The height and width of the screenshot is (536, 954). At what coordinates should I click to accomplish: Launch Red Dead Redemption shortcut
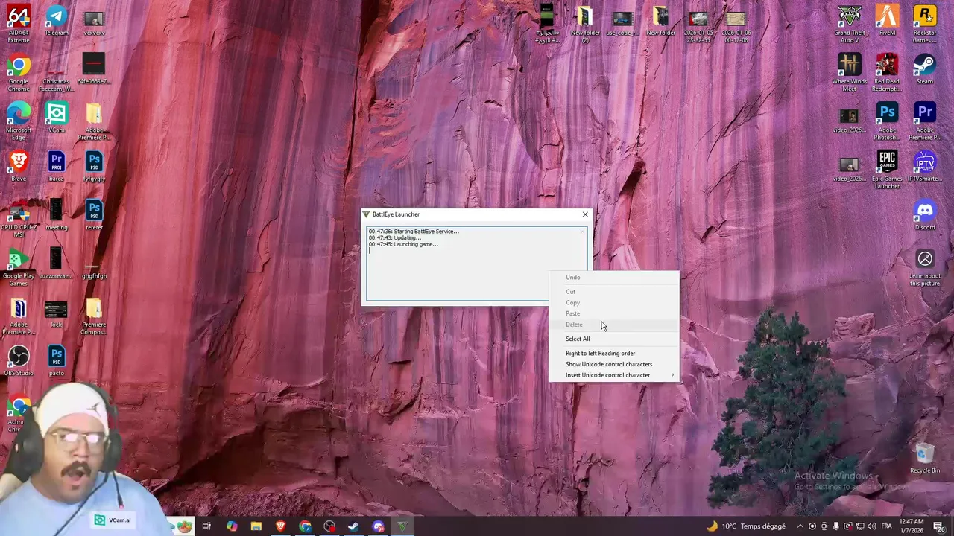(x=887, y=72)
